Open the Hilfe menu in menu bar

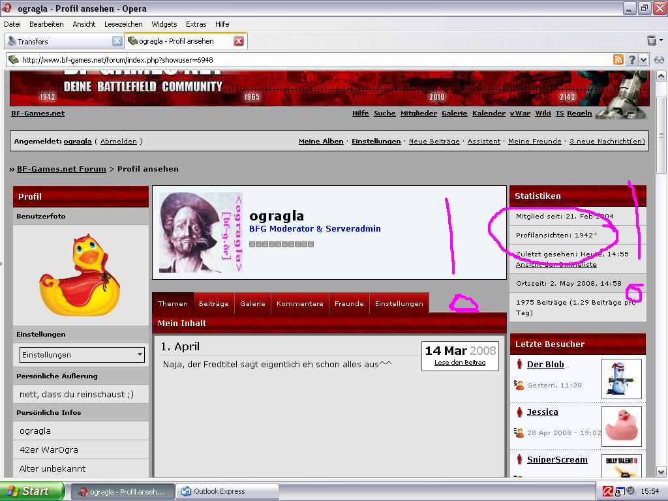222,24
